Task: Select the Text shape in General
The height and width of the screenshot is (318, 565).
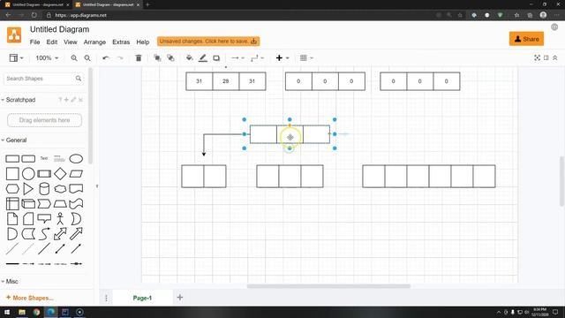Action: point(44,158)
